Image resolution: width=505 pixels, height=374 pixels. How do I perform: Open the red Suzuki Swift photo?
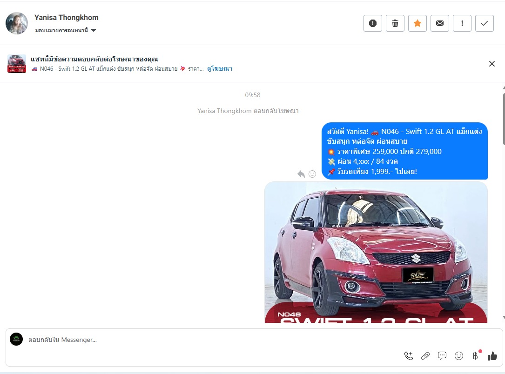point(376,252)
